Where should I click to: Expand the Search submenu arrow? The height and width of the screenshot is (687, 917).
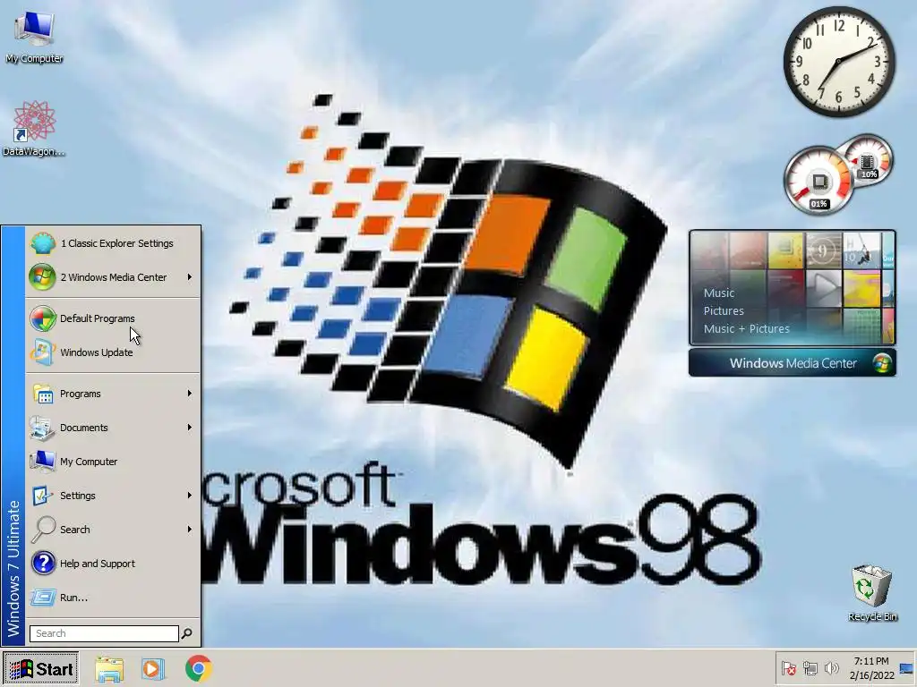pyautogui.click(x=190, y=530)
